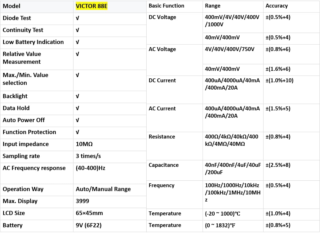Select Relative Value Measurement label
Image resolution: width=320 pixels, height=233 pixels.
point(22,58)
